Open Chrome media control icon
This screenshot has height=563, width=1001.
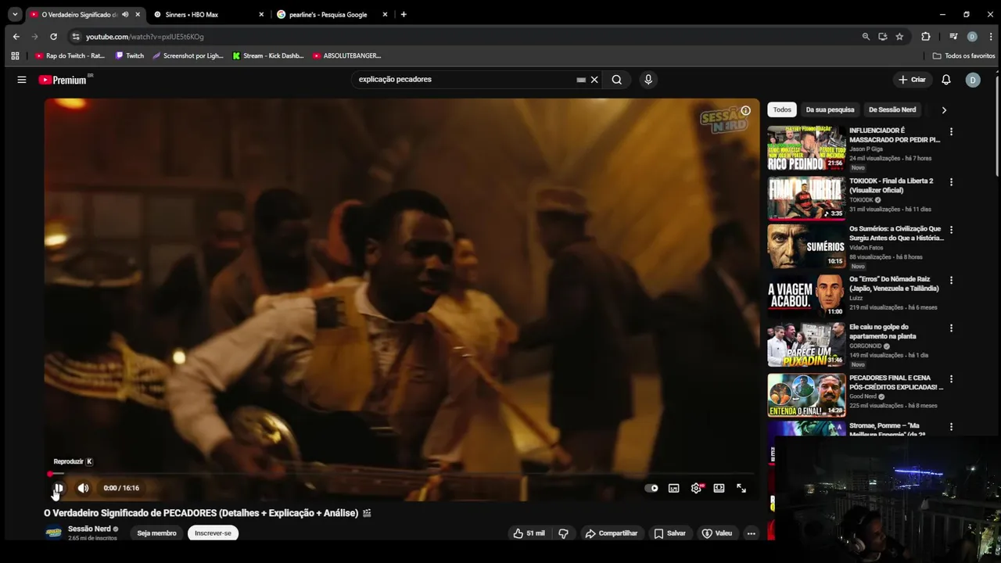tap(953, 37)
